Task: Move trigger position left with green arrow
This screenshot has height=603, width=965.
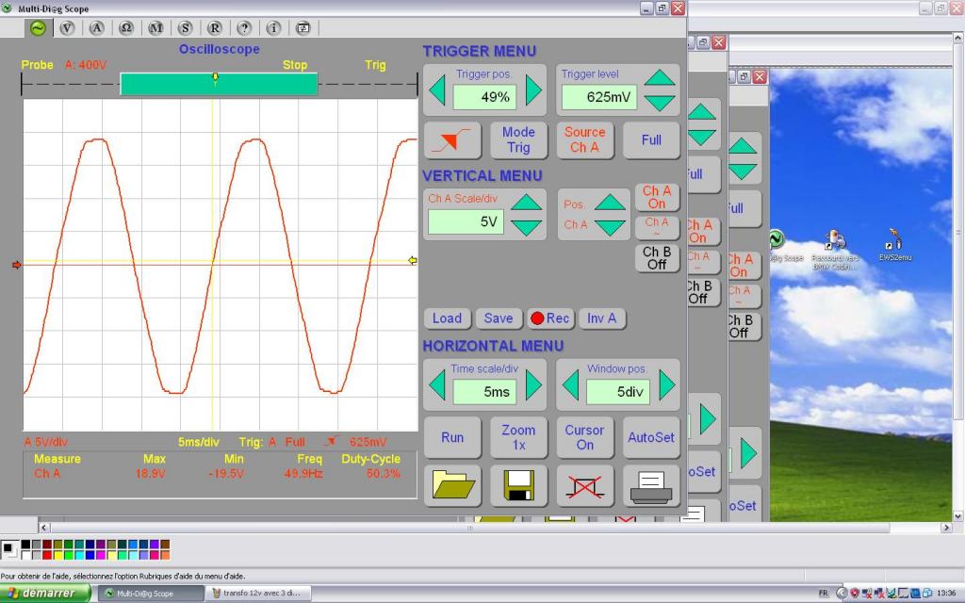Action: pos(437,90)
